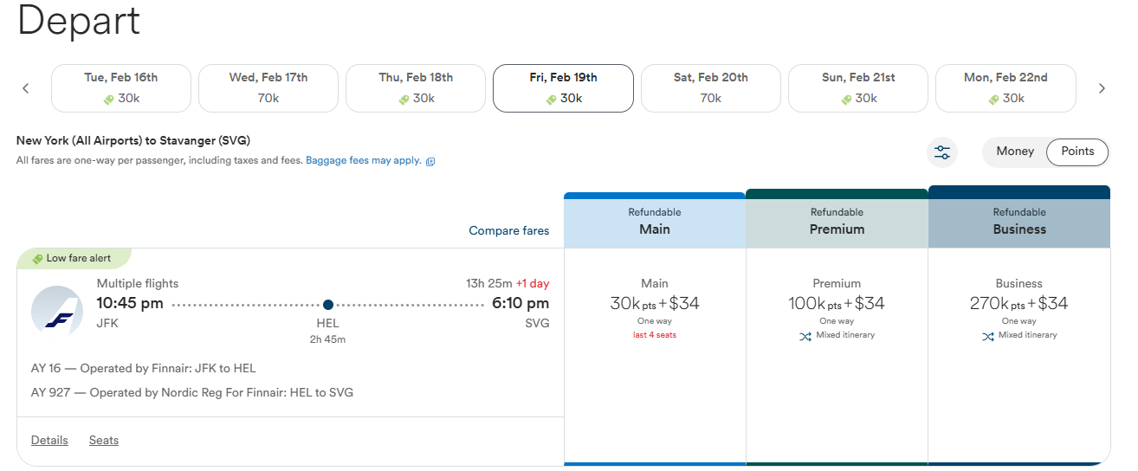Click the '+1 day' arrival note
The width and height of the screenshot is (1138, 471).
pyautogui.click(x=533, y=283)
